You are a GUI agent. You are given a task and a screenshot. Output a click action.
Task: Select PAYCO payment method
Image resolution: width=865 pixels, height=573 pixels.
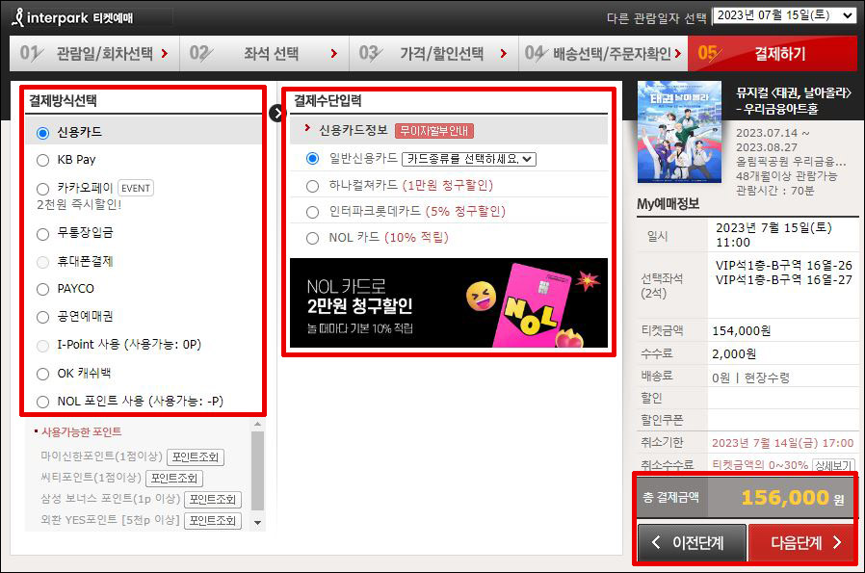coord(42,289)
